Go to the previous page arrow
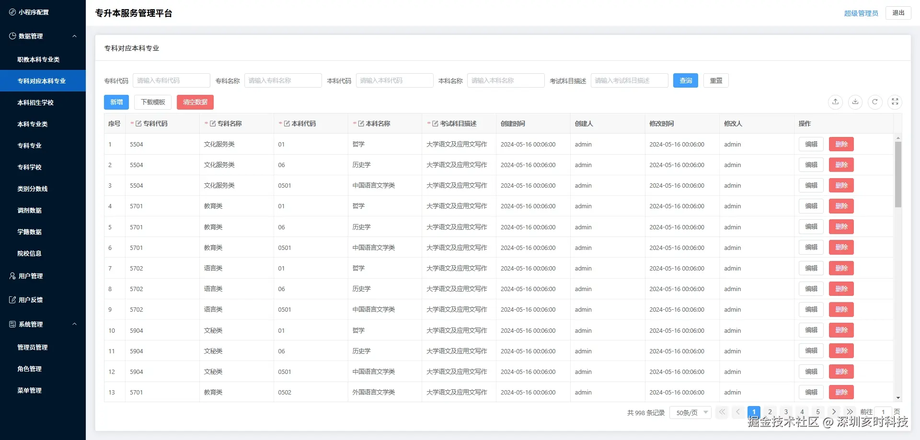Image resolution: width=920 pixels, height=440 pixels. [738, 412]
